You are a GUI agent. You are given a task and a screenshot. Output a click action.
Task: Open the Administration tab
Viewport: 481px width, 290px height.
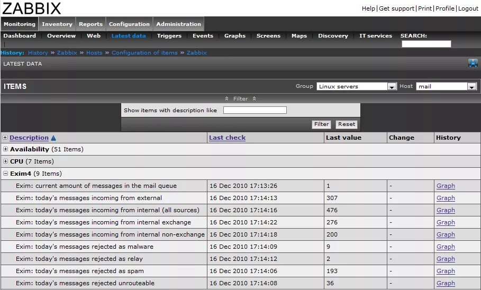click(x=178, y=24)
